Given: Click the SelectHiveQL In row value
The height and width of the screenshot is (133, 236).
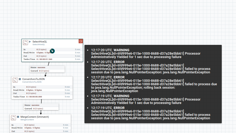Looking at the screenshot, I should (41, 50).
